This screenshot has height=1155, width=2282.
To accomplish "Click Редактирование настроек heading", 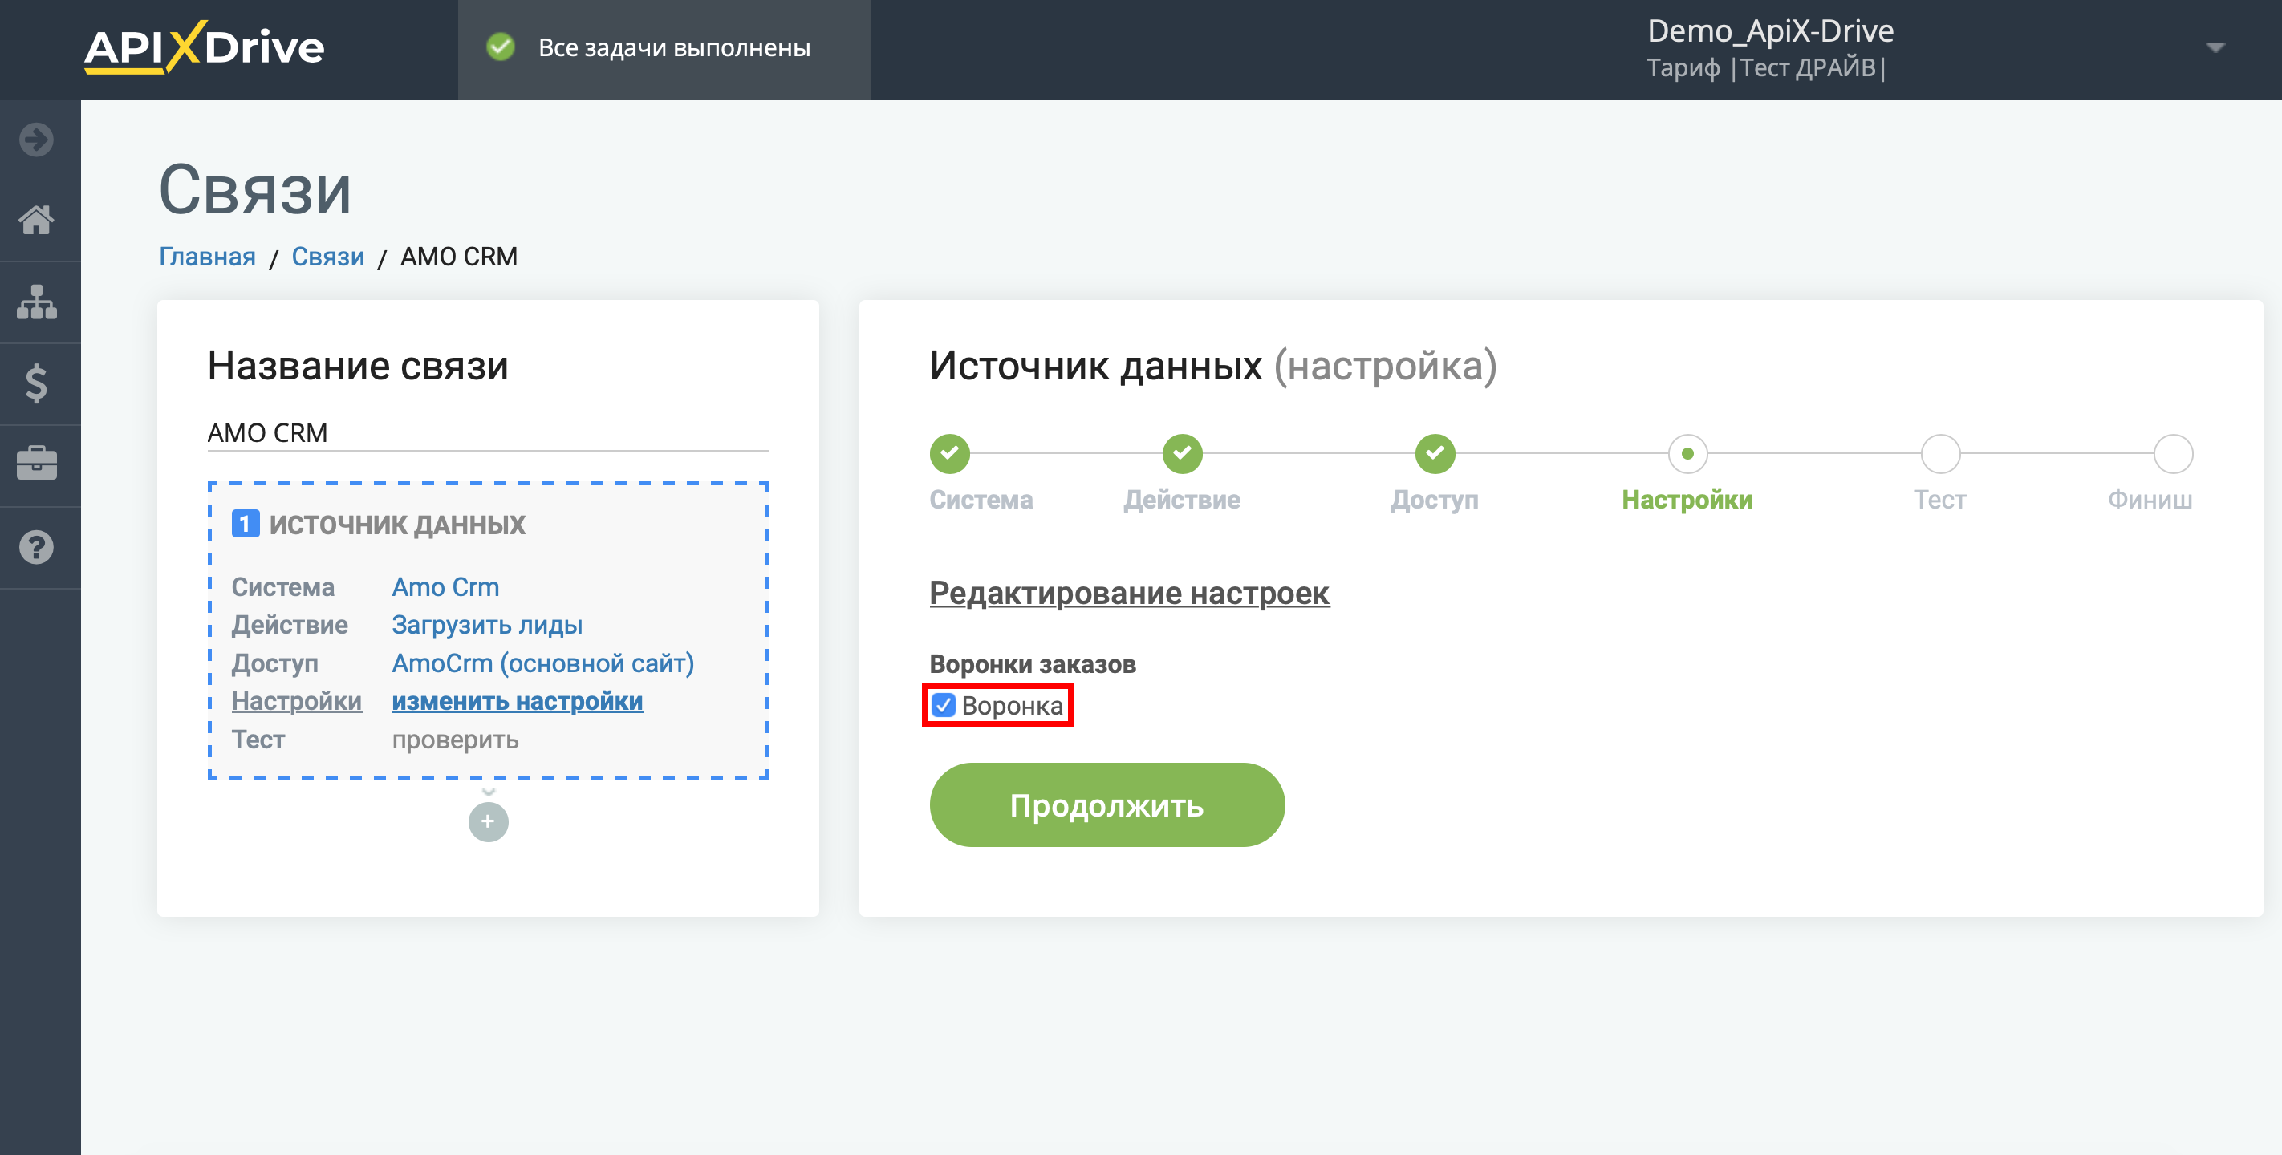I will tap(1129, 594).
